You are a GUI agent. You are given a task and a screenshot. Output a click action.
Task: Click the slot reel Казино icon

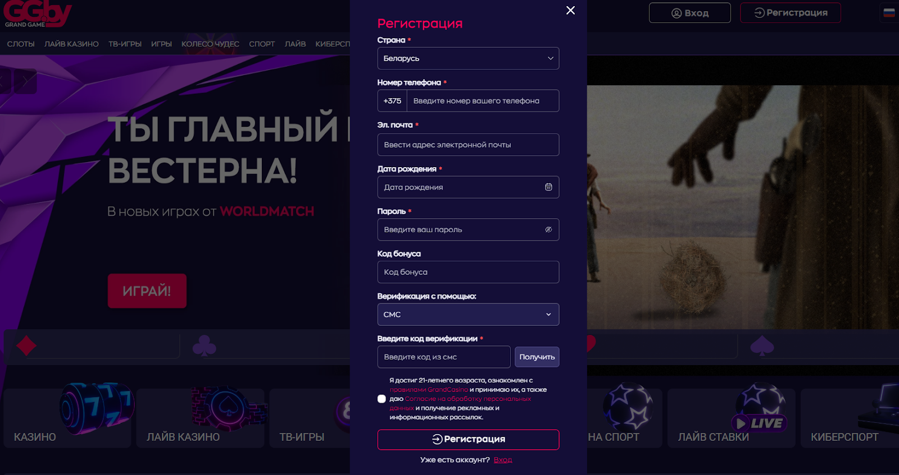[97, 408]
